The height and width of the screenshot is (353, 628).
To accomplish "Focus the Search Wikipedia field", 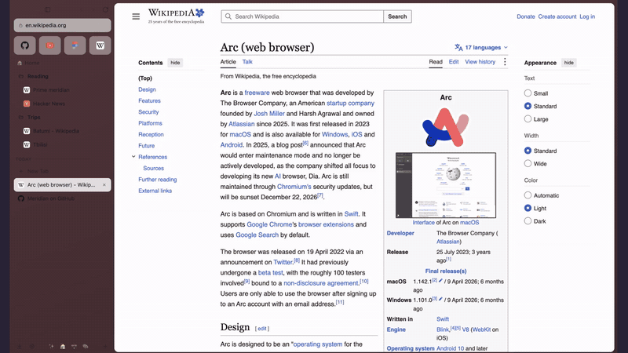I will [x=302, y=16].
